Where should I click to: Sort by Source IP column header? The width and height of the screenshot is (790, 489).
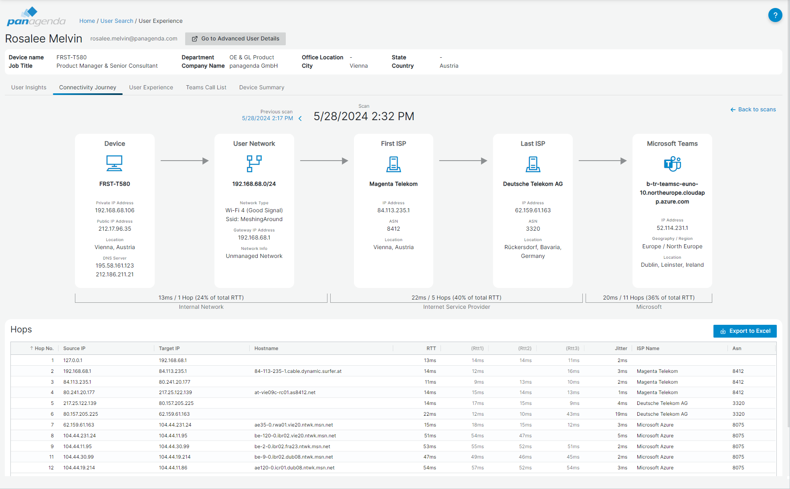(74, 348)
